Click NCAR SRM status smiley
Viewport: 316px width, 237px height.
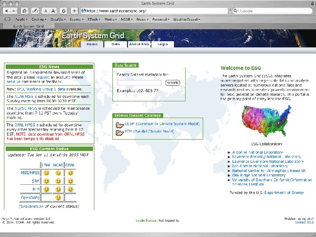point(58,181)
